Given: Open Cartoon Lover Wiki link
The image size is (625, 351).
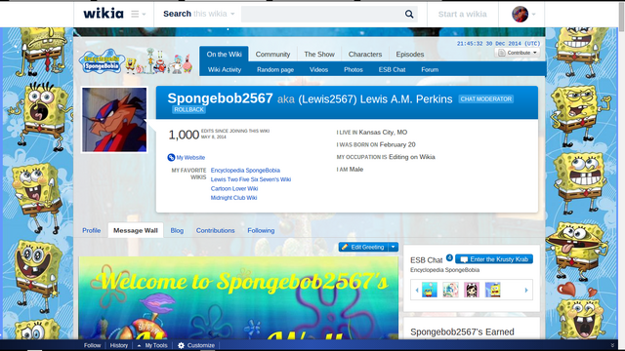Looking at the screenshot, I should pos(234,188).
